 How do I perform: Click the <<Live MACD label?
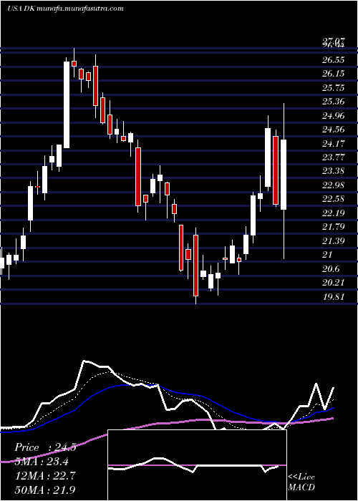coord(301,482)
